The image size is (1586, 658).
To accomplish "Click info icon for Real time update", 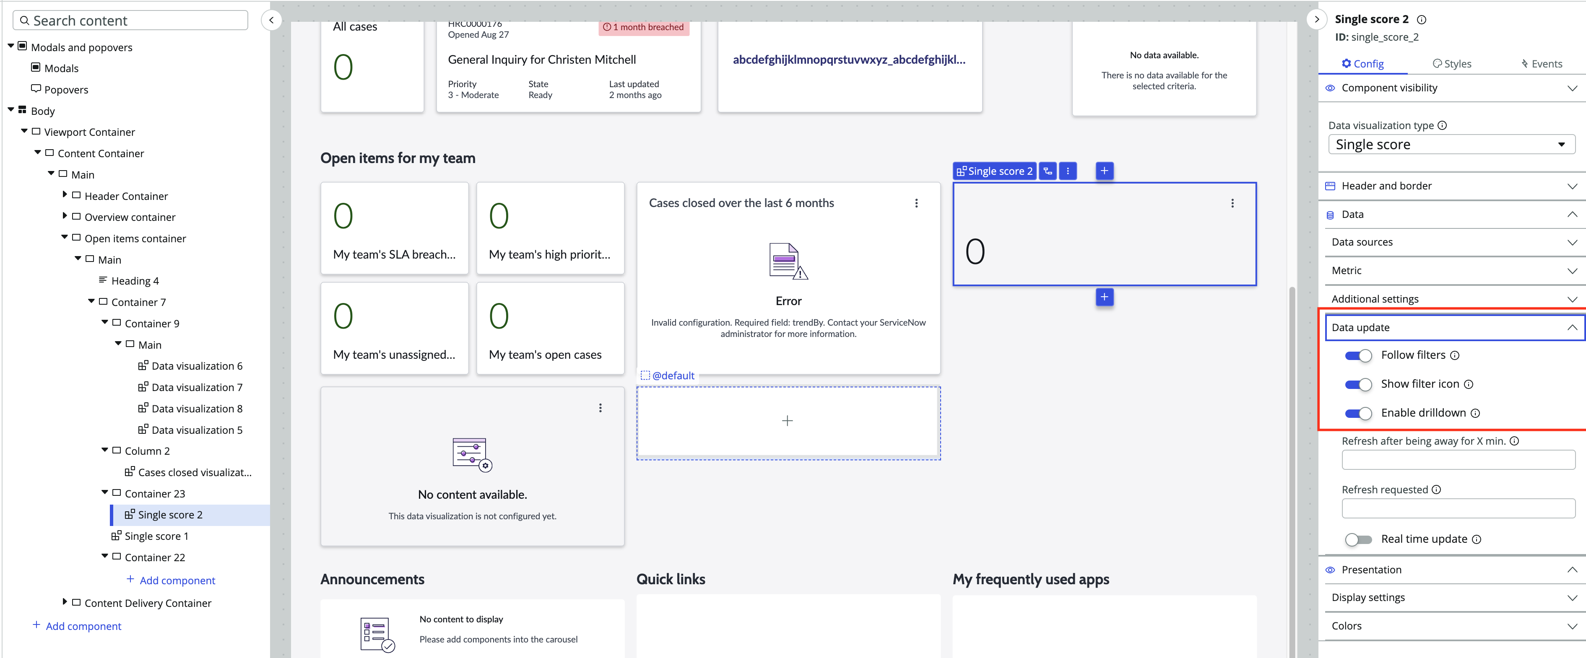I will pyautogui.click(x=1477, y=540).
